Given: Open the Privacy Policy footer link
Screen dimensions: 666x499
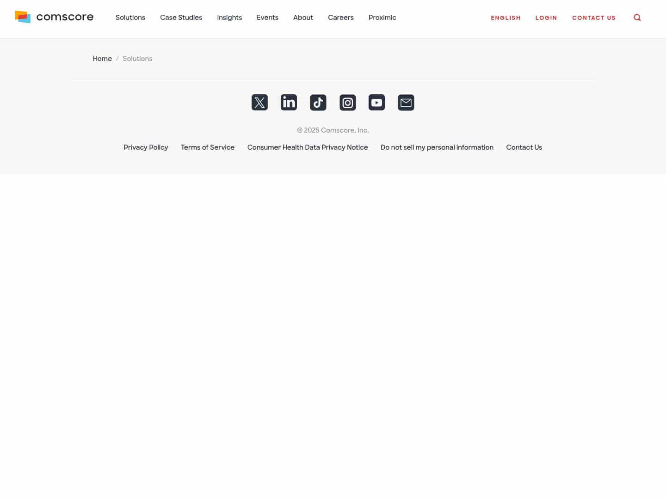Looking at the screenshot, I should pyautogui.click(x=146, y=147).
